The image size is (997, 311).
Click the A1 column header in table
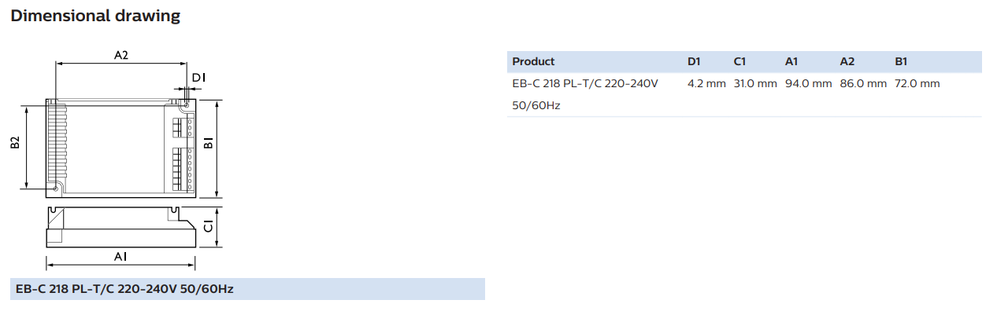point(792,61)
